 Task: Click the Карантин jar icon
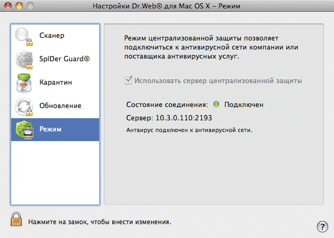pos(24,83)
